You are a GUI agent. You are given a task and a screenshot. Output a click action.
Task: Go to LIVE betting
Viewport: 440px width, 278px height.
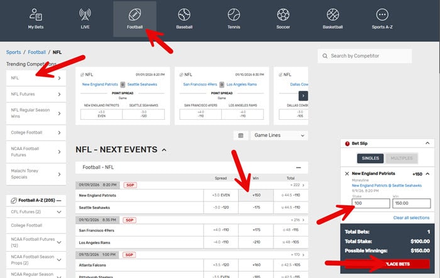pyautogui.click(x=85, y=19)
